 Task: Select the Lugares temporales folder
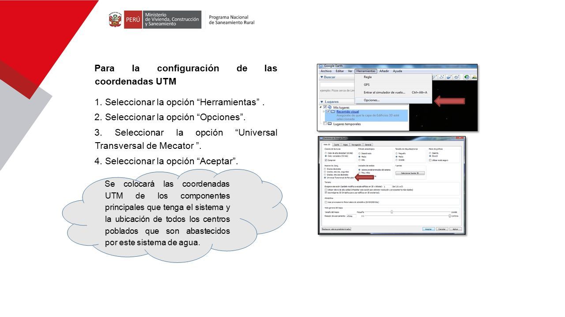pos(347,124)
